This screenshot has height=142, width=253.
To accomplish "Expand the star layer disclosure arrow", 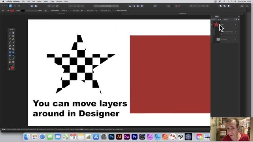I will click(212, 24).
